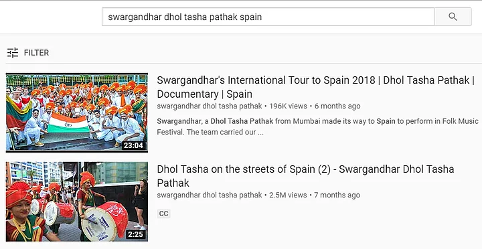Open the Dhol Tasha streets thumbnail
Screen dimensions: 482x249
[x=77, y=201]
